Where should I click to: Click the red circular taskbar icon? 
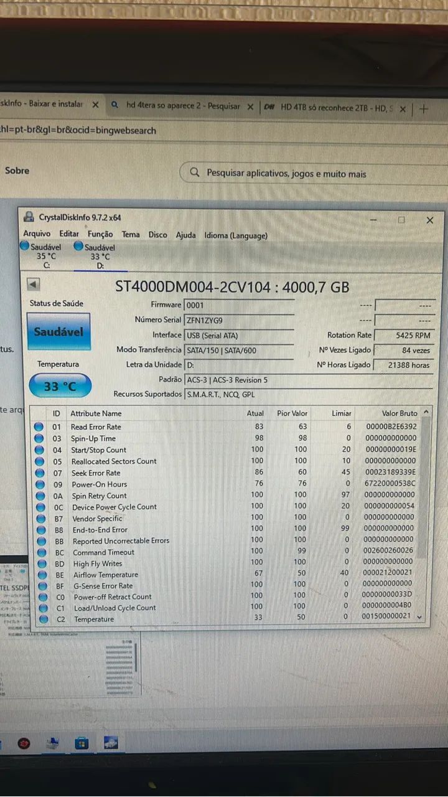click(x=24, y=743)
